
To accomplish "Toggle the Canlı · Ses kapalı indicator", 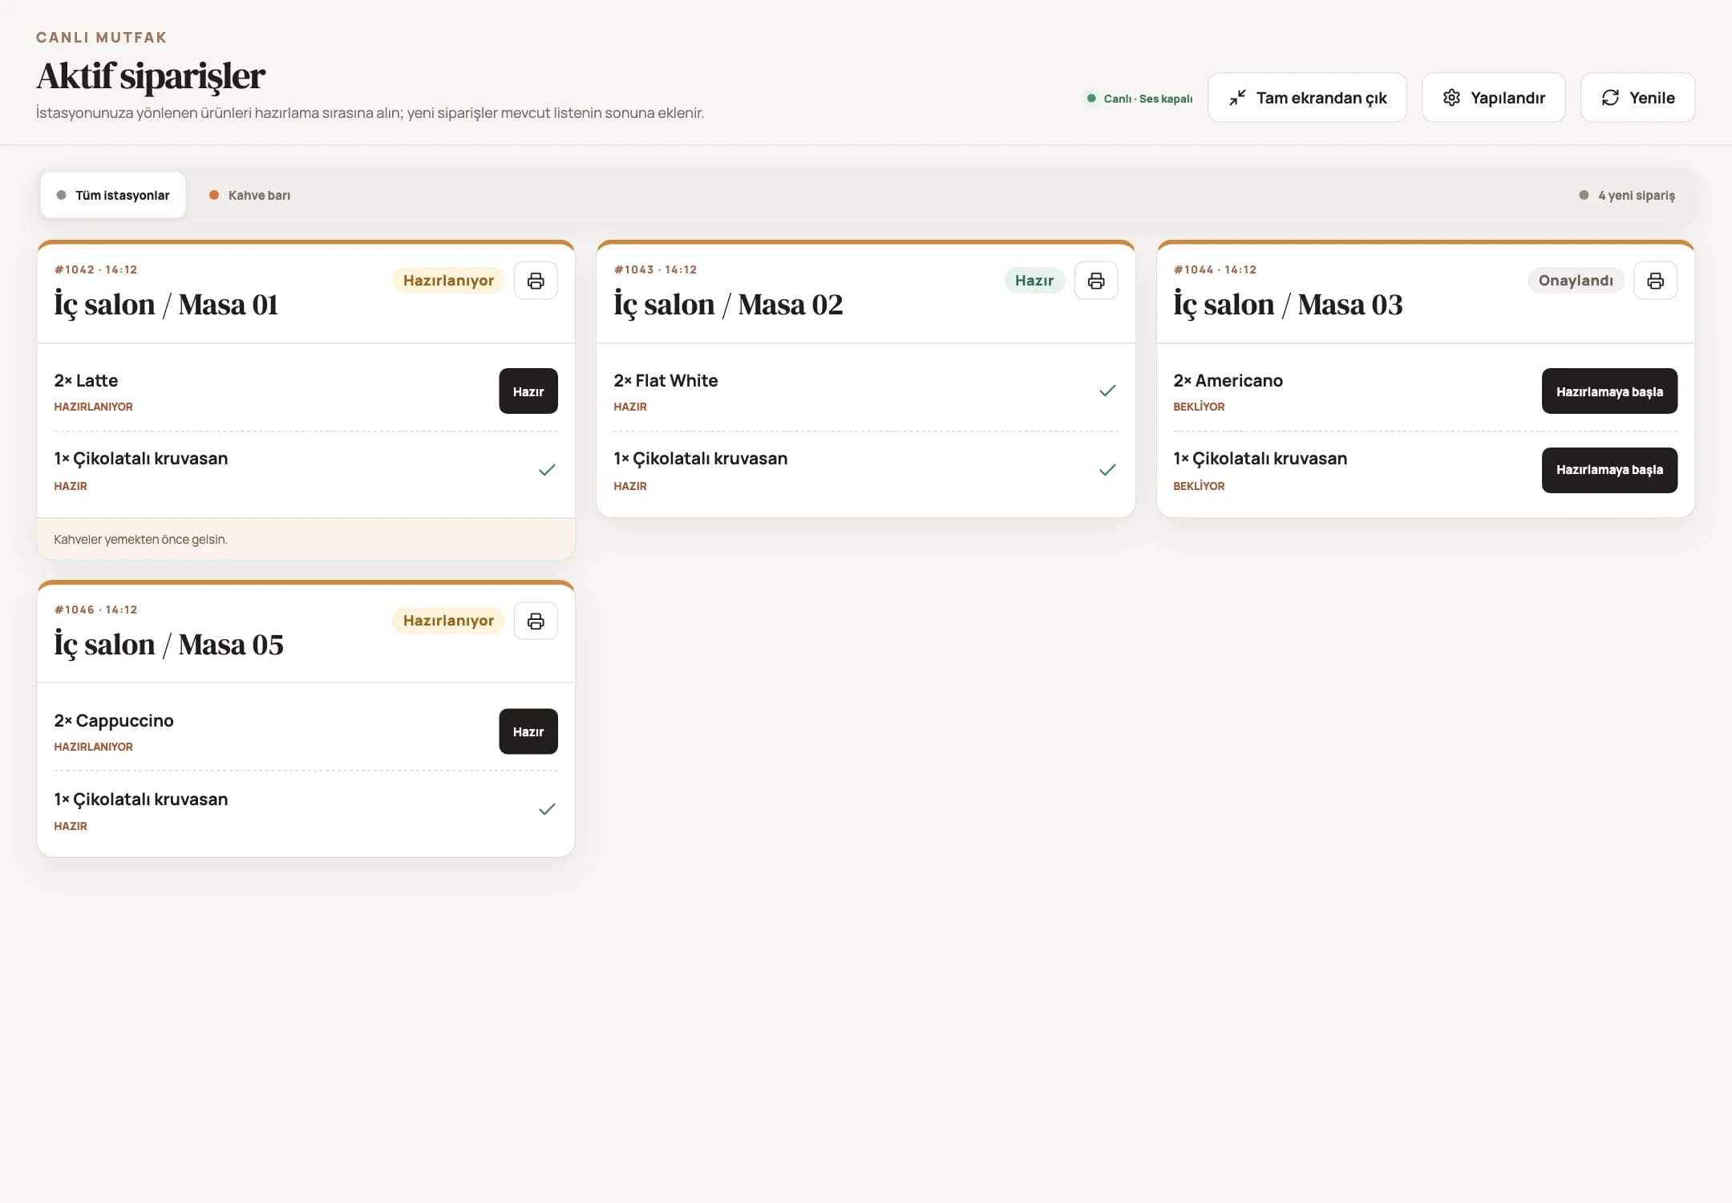I will (1139, 99).
